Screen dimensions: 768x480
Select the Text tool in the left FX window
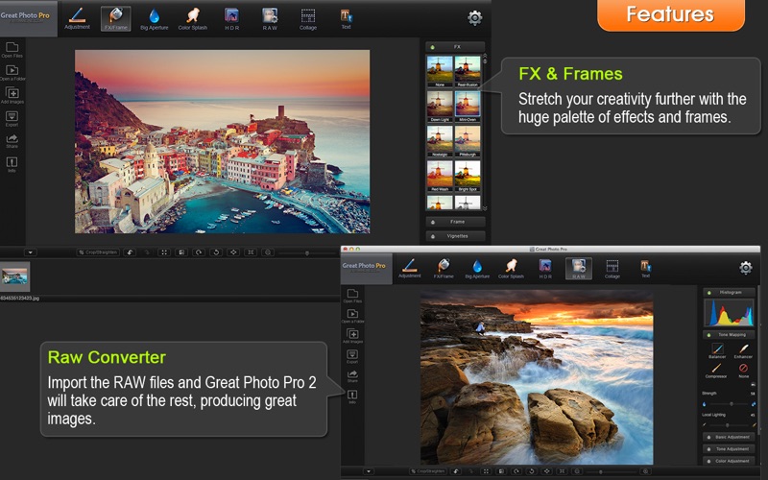click(x=346, y=18)
